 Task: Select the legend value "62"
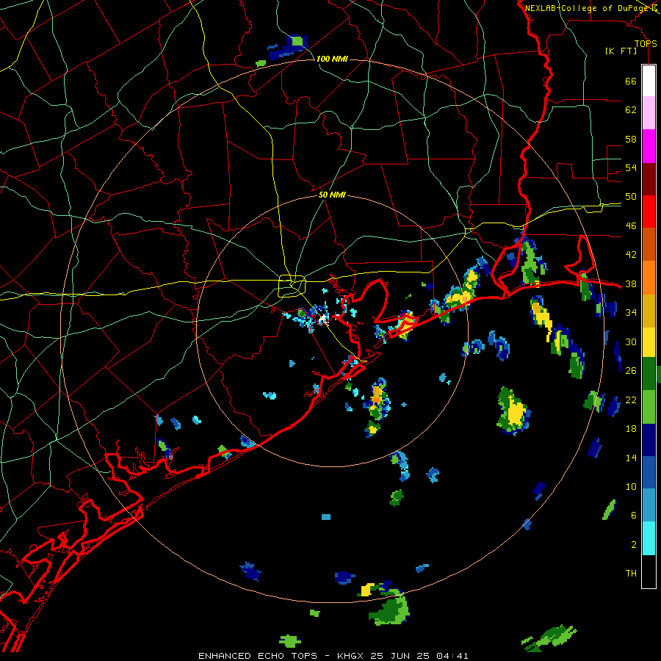tap(631, 110)
